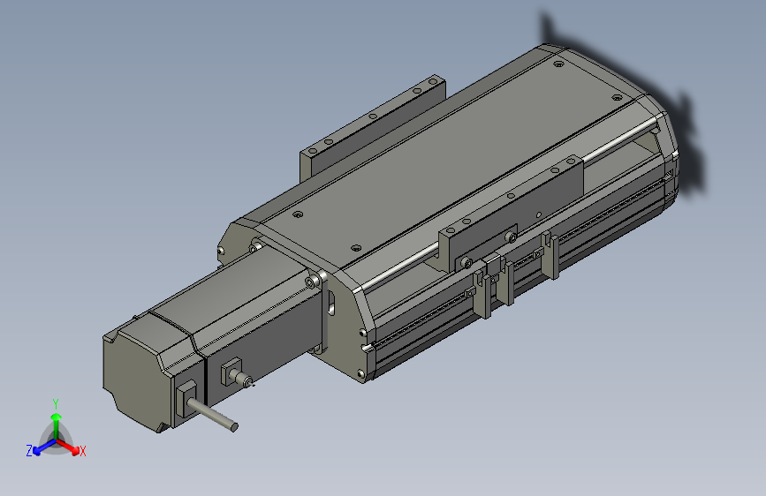Screen dimensions: 766x496
Task: Click the green Y axis of the triad
Action: tap(57, 425)
